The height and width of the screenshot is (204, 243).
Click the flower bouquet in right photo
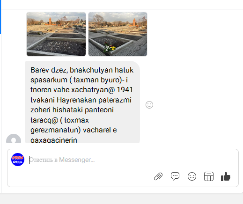click(x=110, y=47)
